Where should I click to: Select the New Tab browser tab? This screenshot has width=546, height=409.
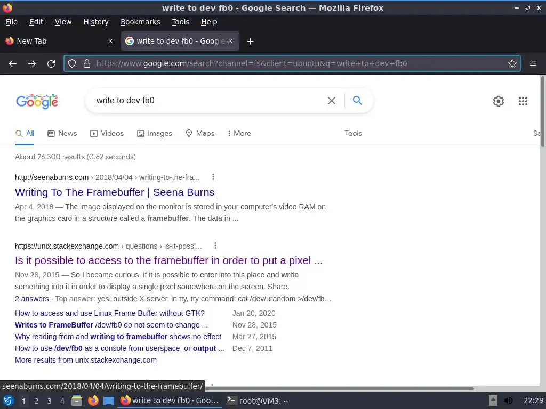tap(59, 41)
